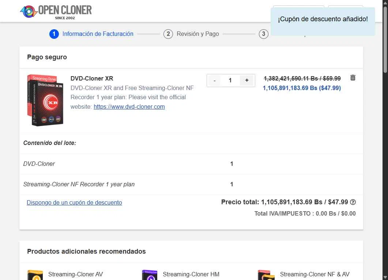Open the dvd-cloner.com website link
The height and width of the screenshot is (280, 388).
pos(129,107)
